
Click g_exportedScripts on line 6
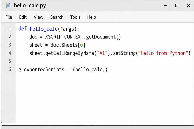pyautogui.click(x=41, y=70)
